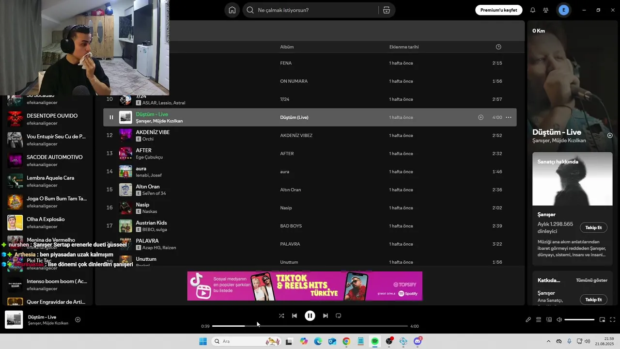Screen dimensions: 620x349
Task: Open friend activity icon
Action: tap(546, 10)
